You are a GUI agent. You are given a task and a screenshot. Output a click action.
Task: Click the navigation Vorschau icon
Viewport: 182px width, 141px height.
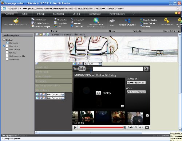141,26
